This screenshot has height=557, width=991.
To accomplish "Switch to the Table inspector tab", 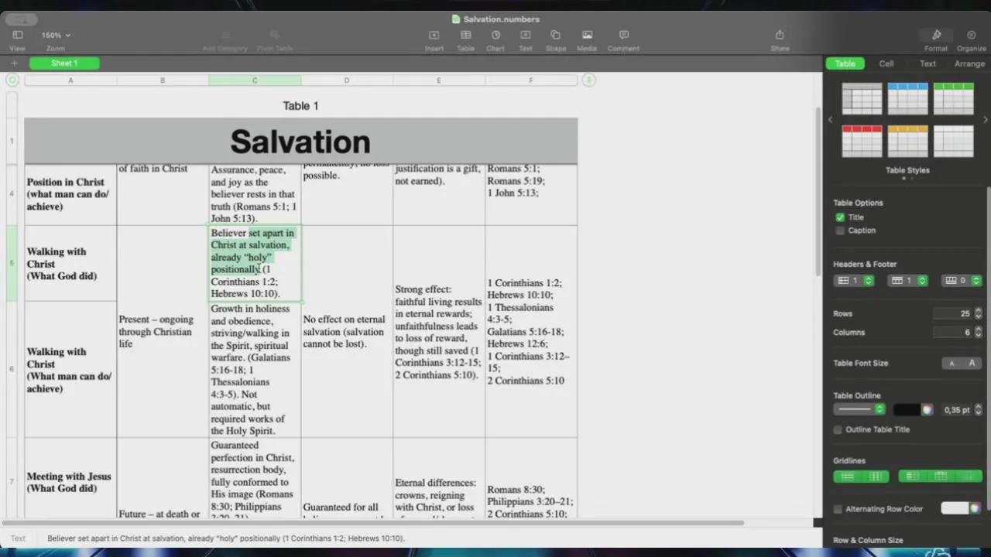I will pos(845,63).
